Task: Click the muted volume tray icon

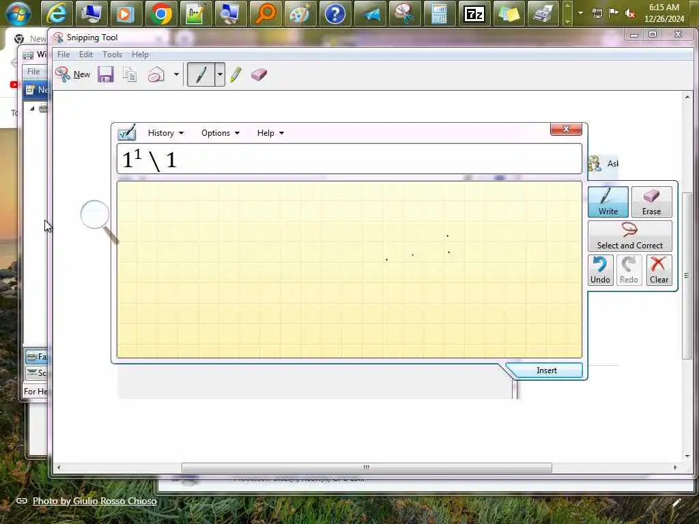Action: (x=630, y=14)
